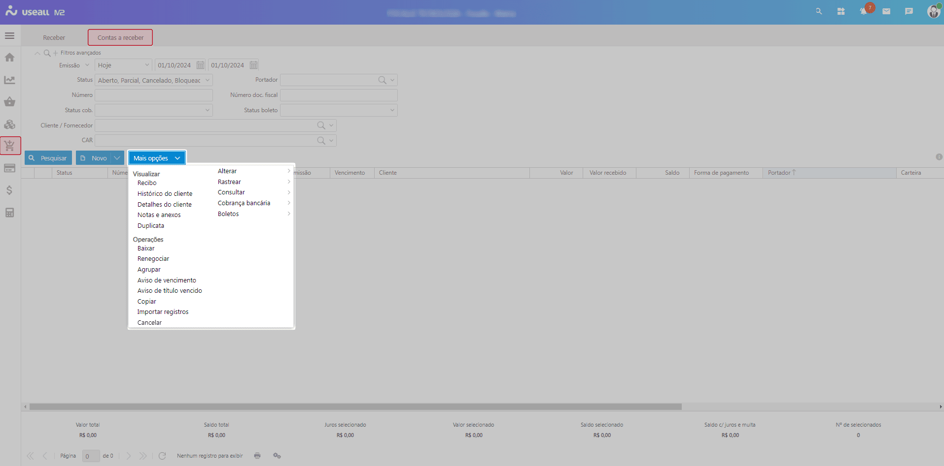Open the notifications bell icon

pos(863,11)
